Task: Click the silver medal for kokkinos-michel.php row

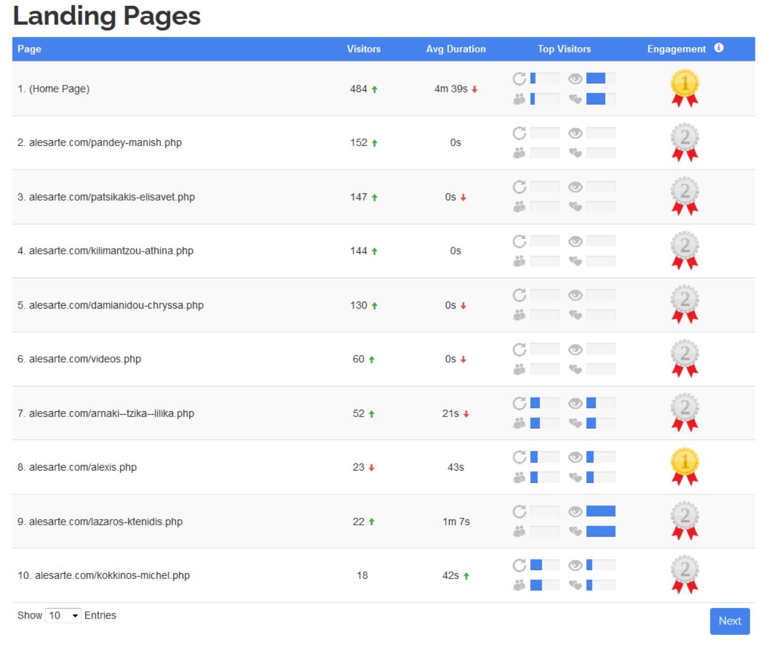Action: pos(685,575)
